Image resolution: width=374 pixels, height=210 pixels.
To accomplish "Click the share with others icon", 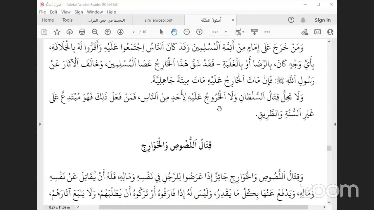I will [330, 32].
